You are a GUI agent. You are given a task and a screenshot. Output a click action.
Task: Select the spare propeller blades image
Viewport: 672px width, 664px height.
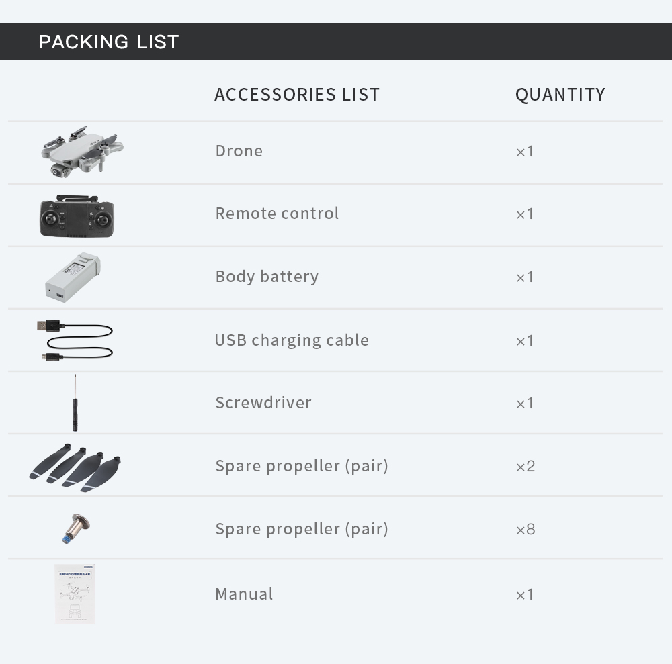pos(75,468)
